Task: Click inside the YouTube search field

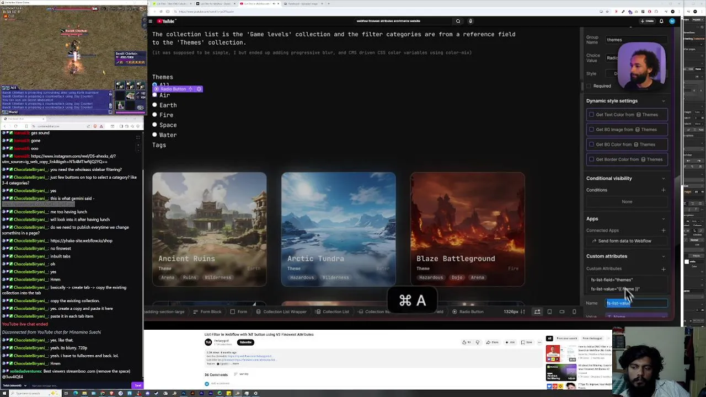Action: pyautogui.click(x=403, y=21)
